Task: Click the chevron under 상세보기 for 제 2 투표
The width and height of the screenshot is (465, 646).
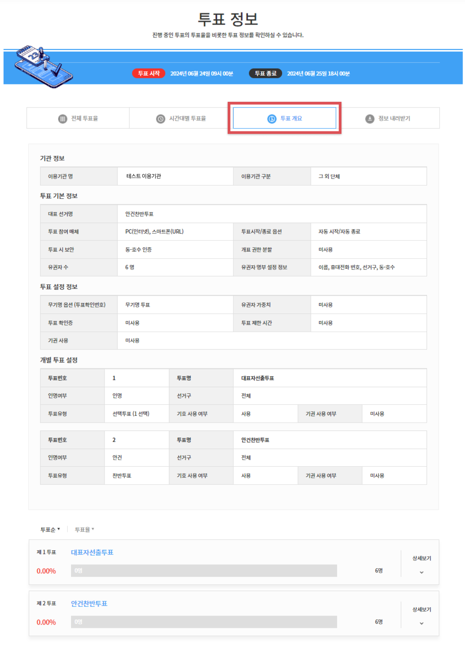Action: click(x=421, y=623)
